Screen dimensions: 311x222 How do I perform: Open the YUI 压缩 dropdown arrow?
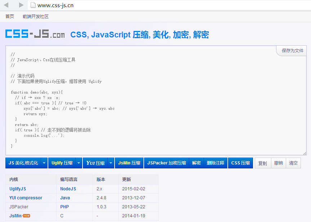111,163
